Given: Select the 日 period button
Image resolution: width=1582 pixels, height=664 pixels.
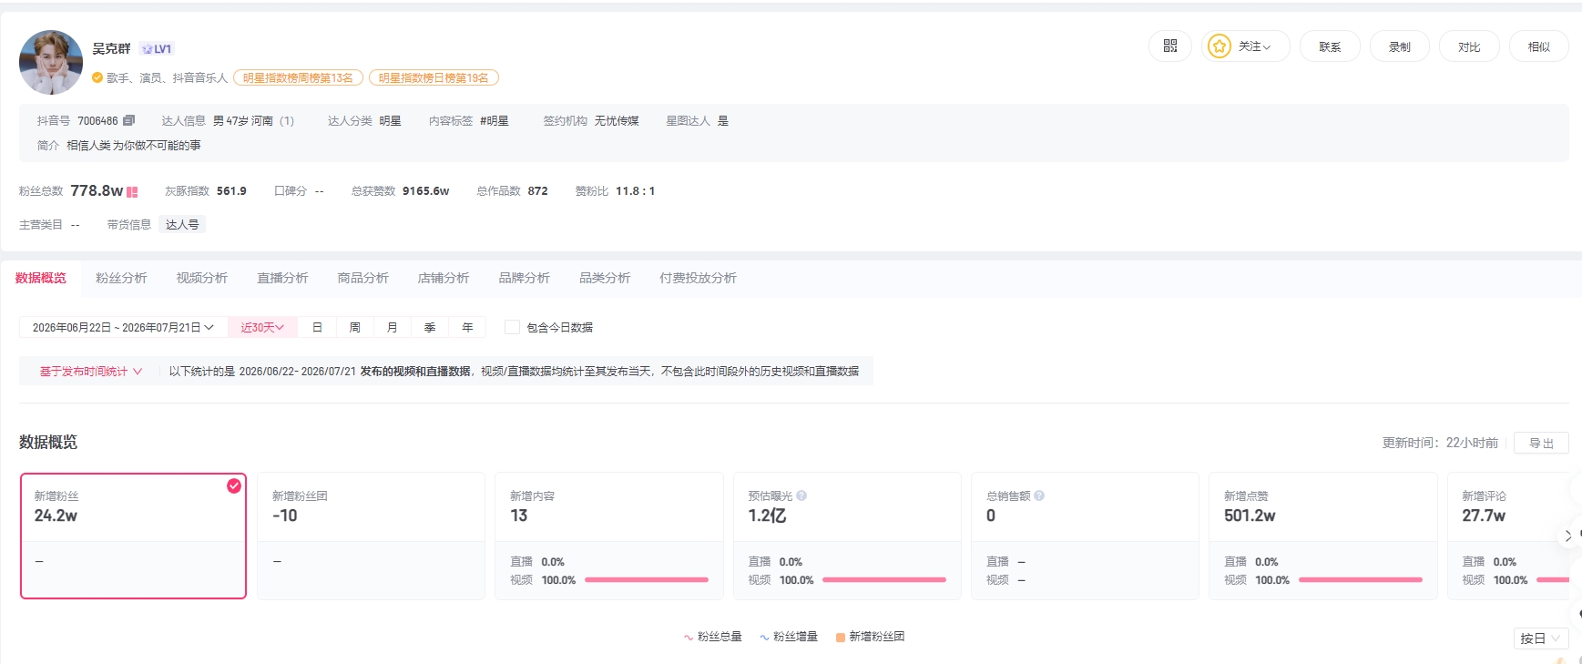Looking at the screenshot, I should [317, 327].
